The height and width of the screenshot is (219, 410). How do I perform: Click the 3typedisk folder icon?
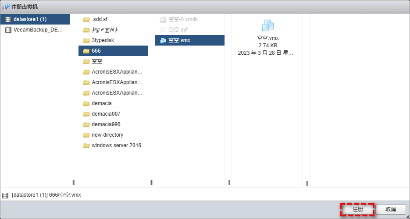tap(86, 40)
